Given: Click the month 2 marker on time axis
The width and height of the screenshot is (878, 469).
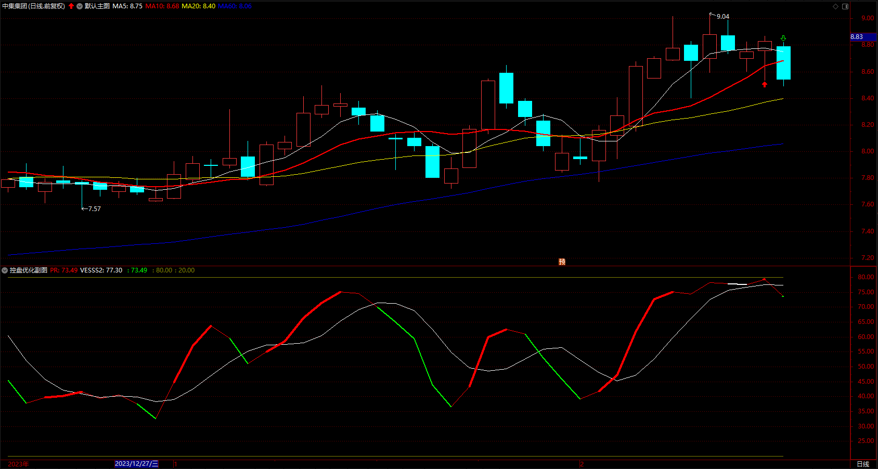Looking at the screenshot, I should tap(582, 464).
